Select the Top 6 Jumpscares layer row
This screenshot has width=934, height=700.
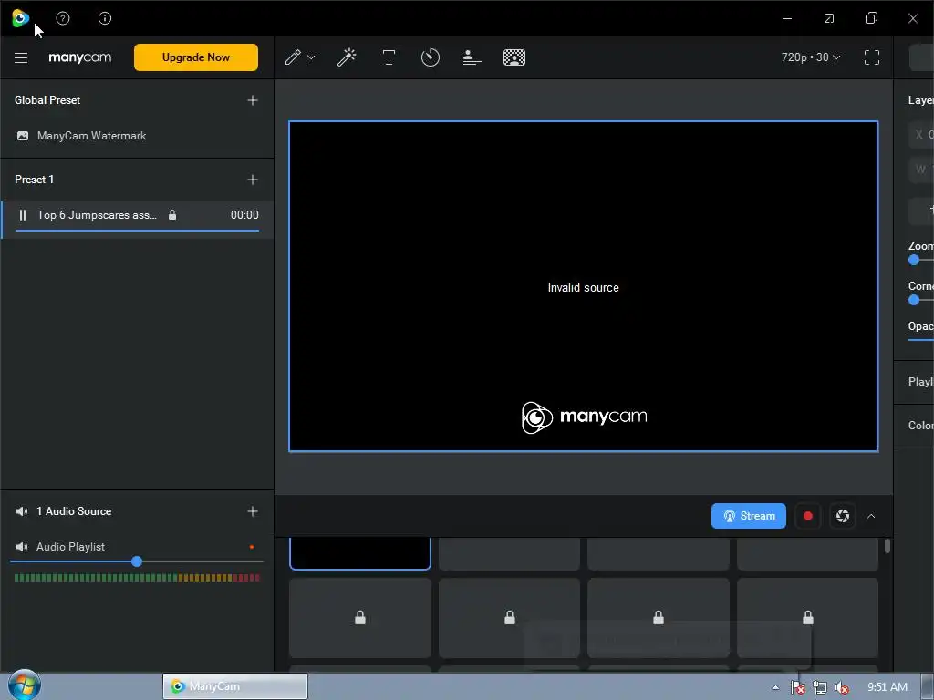[137, 219]
